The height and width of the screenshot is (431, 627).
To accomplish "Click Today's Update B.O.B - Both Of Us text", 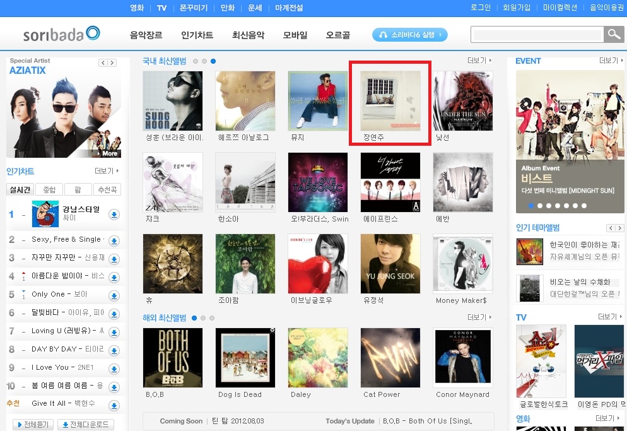I will pos(428,421).
